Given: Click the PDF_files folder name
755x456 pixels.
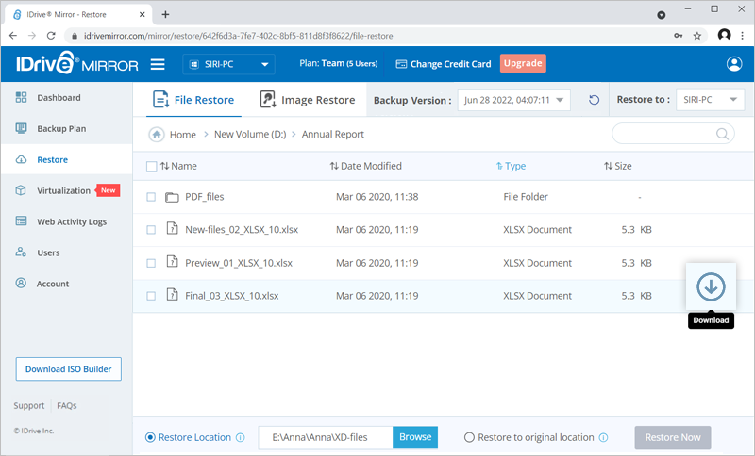Looking at the screenshot, I should [205, 197].
